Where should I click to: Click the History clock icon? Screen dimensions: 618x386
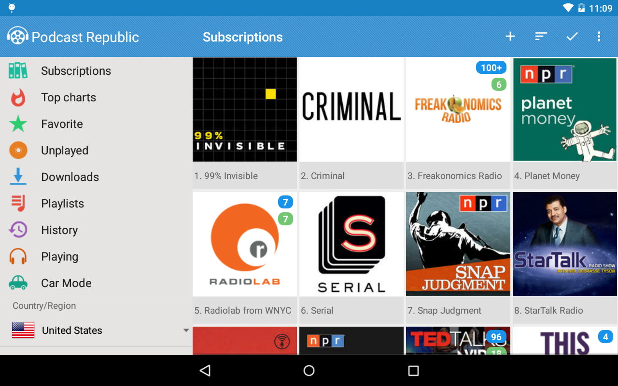pyautogui.click(x=18, y=230)
